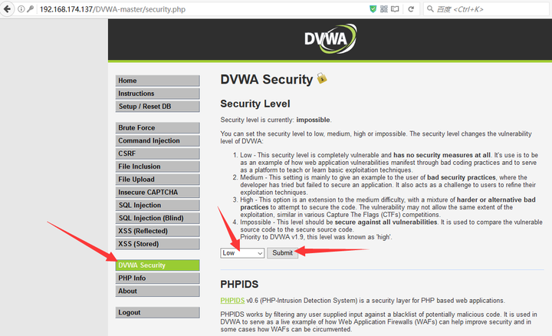Open site information (i) icon in address bar
Screen dimensions: 552x336
coord(21,9)
